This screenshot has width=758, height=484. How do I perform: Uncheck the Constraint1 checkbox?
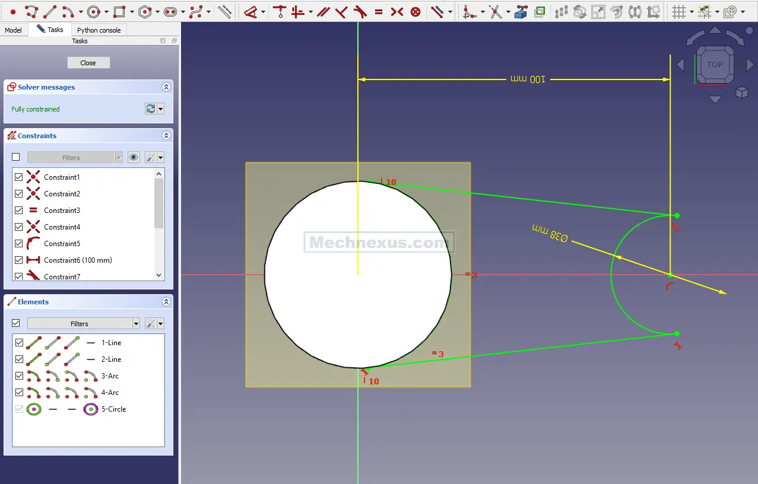tap(18, 177)
